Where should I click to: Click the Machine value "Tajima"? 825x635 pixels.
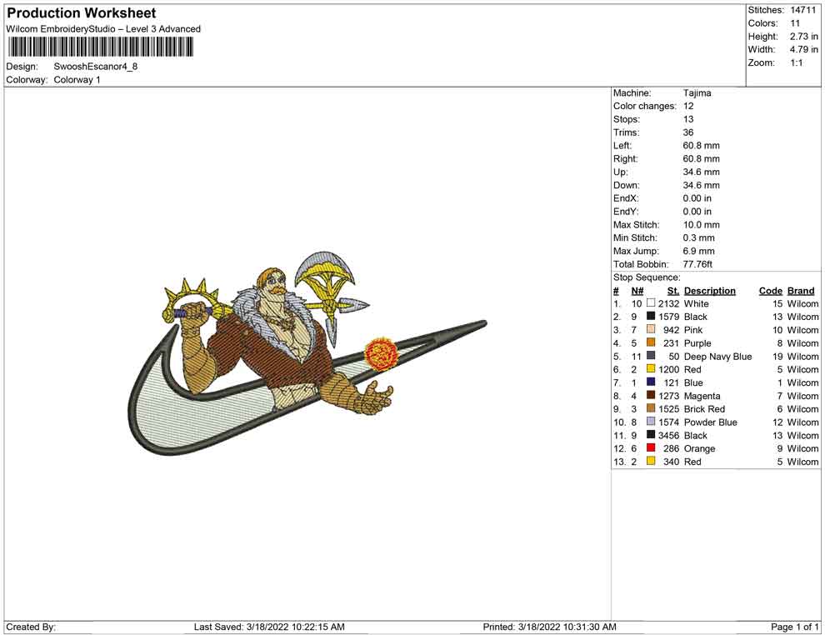coord(697,93)
